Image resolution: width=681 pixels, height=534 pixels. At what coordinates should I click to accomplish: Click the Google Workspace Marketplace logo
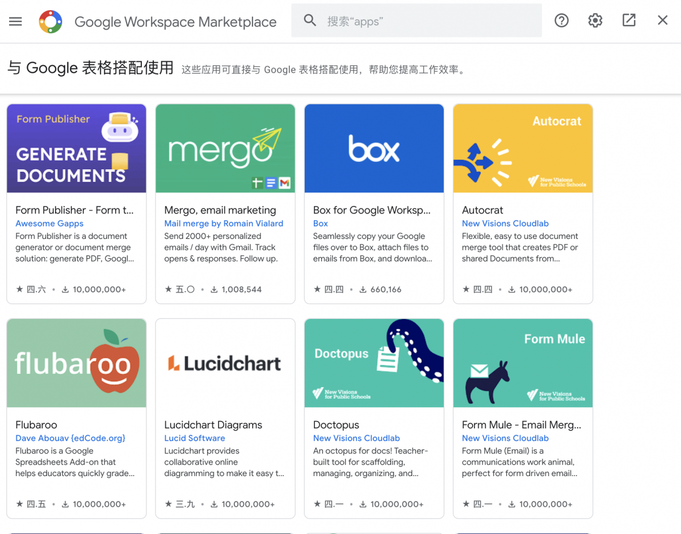pos(51,22)
